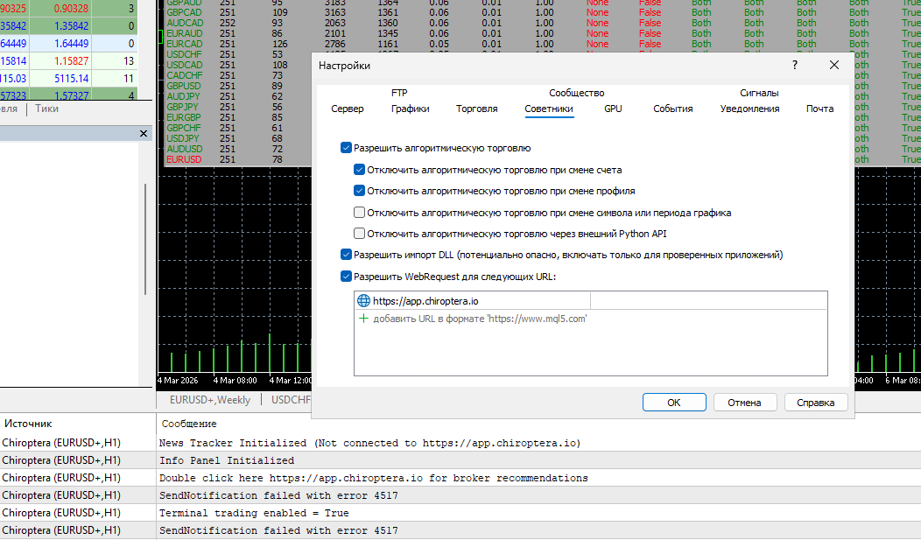
Task: Enable disable algo trading через внешний Python API
Action: (x=360, y=234)
